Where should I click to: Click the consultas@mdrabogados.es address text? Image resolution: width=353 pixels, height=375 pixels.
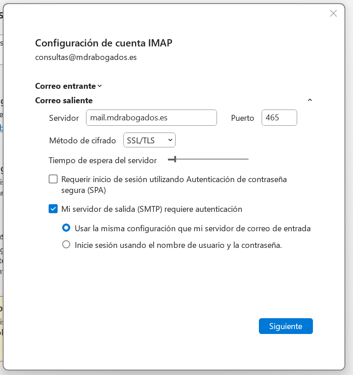click(x=86, y=57)
